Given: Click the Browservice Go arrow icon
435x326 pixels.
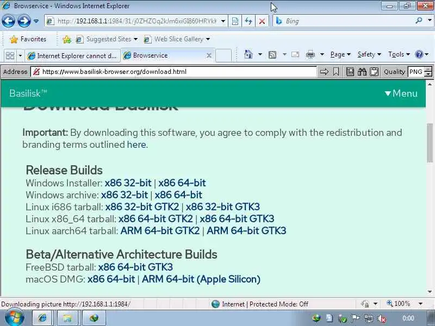Looking at the screenshot, I should click(324, 72).
